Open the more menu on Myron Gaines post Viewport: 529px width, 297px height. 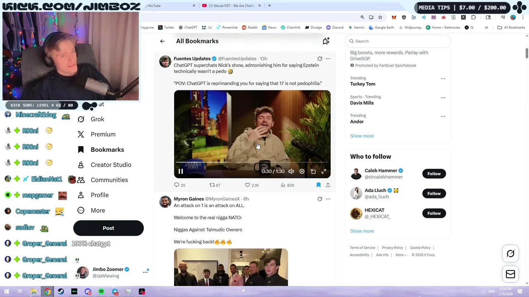(328, 199)
